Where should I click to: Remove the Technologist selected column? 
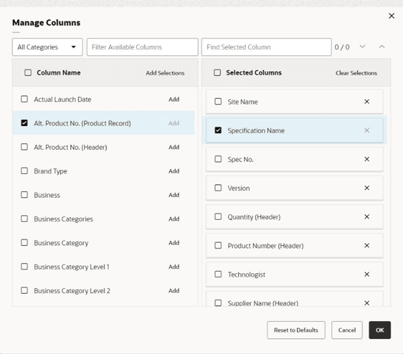pyautogui.click(x=367, y=274)
